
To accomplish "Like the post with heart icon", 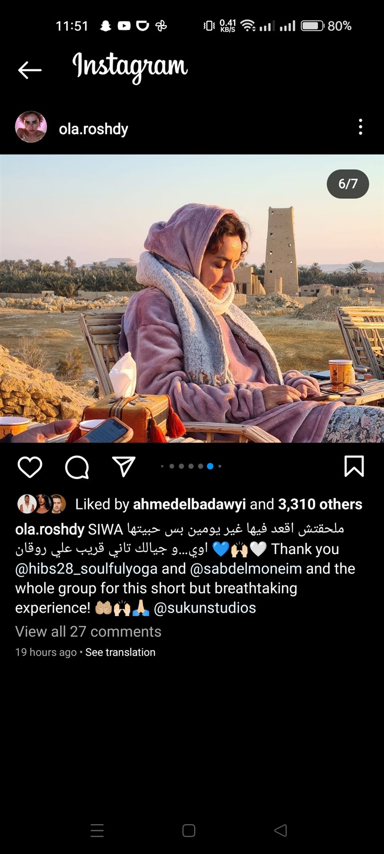I will coord(30,467).
